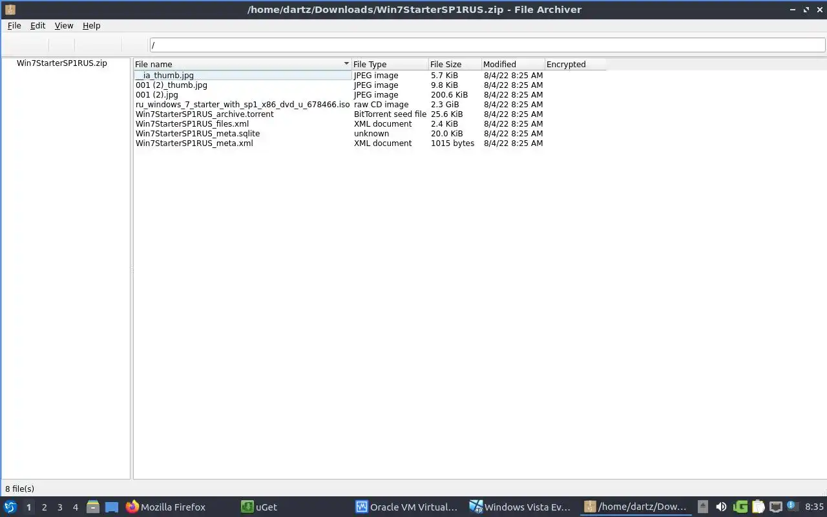Switch to the Windows Vista taskbar window

(x=521, y=507)
